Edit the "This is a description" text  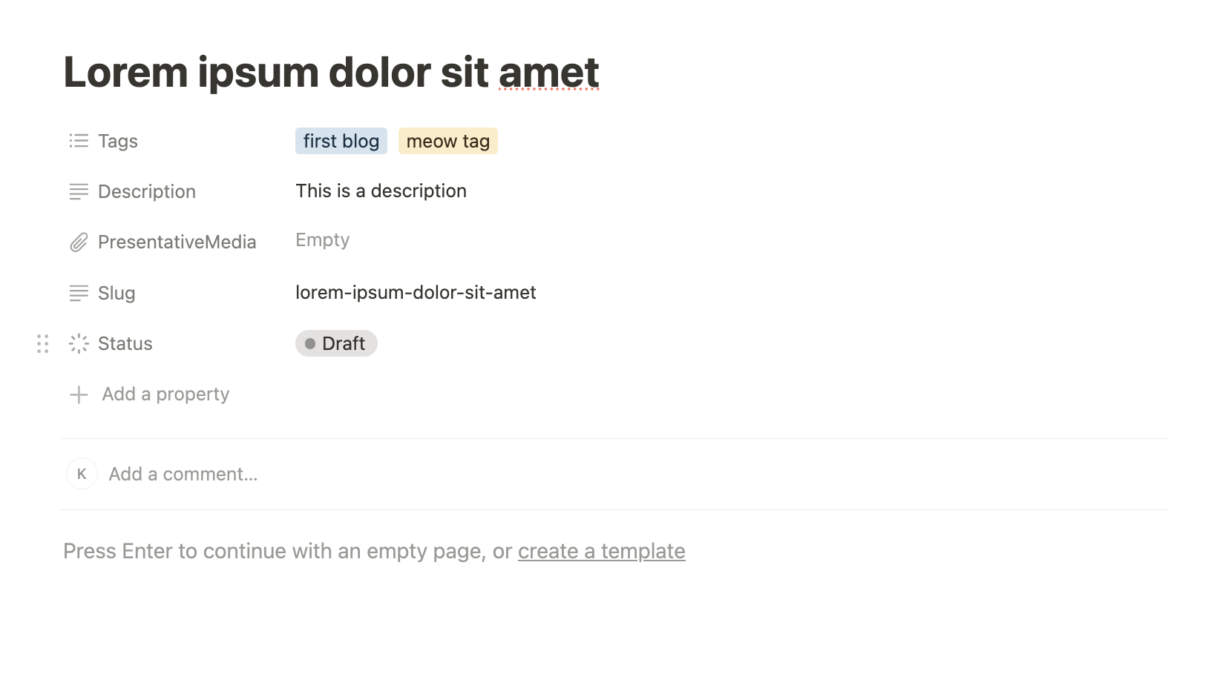pos(381,191)
